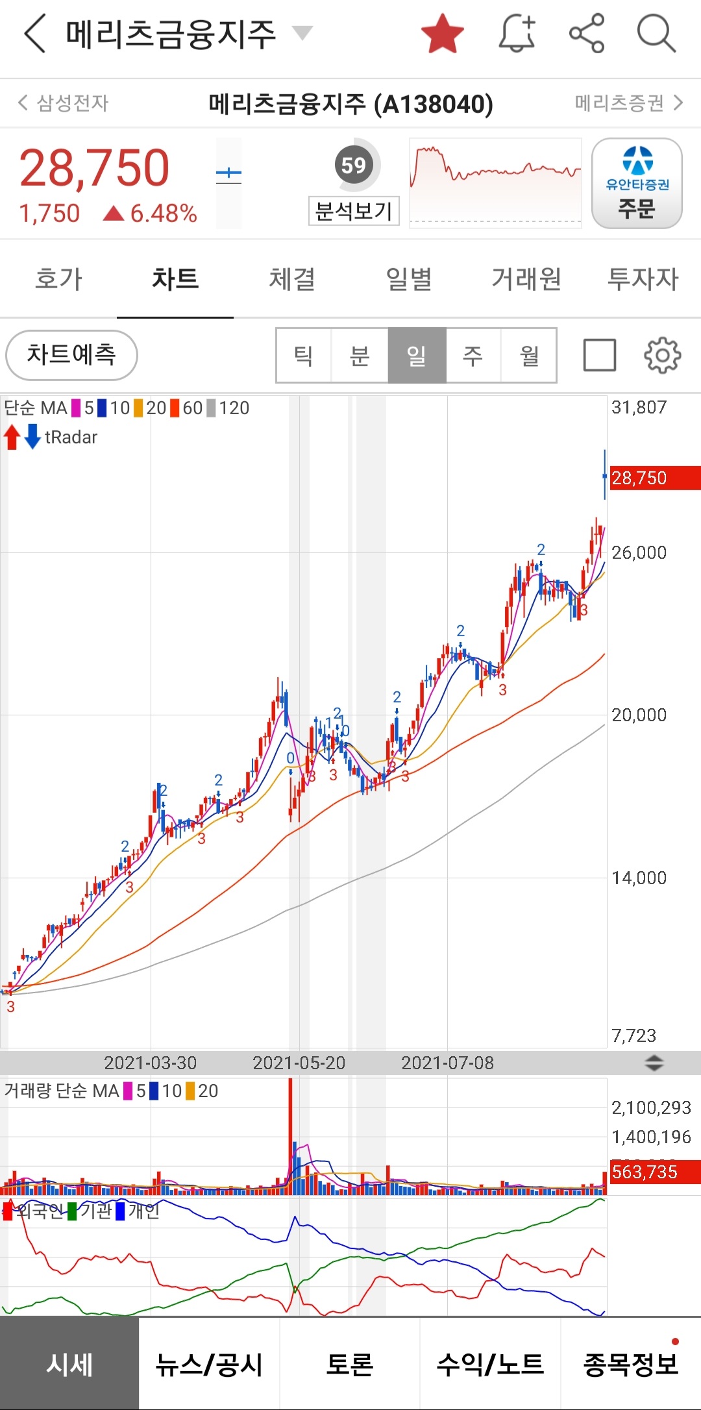Select 월 chart period

pyautogui.click(x=529, y=355)
